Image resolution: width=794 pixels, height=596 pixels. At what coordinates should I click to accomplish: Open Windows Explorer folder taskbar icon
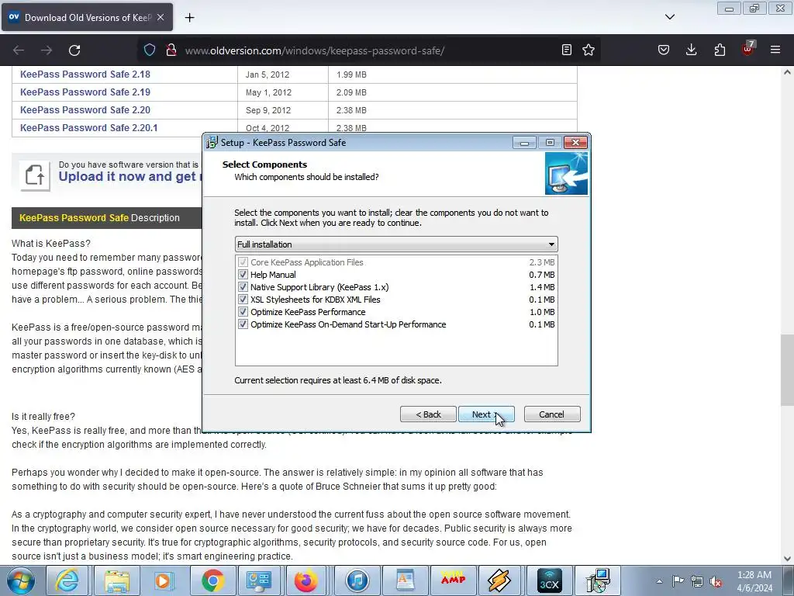point(117,580)
